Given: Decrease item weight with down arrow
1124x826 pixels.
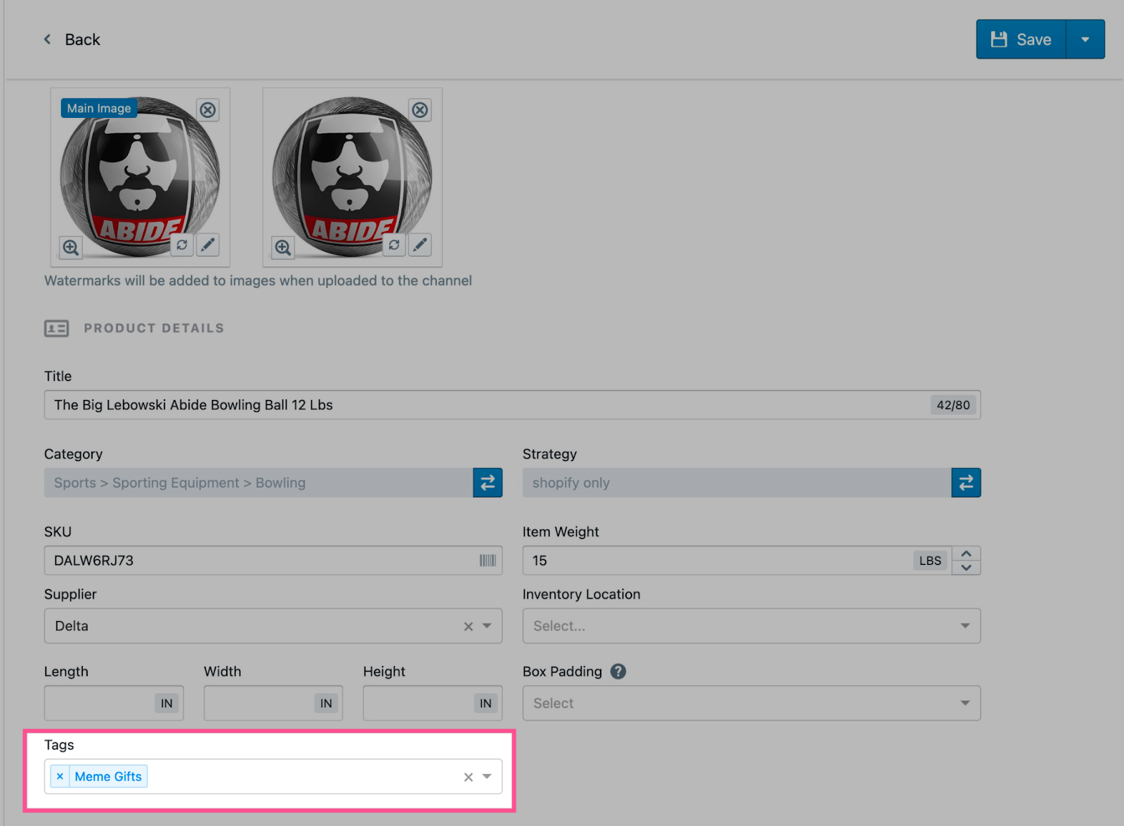Looking at the screenshot, I should coord(966,568).
